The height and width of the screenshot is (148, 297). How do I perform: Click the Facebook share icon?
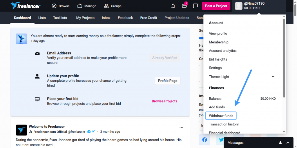pos(204,140)
